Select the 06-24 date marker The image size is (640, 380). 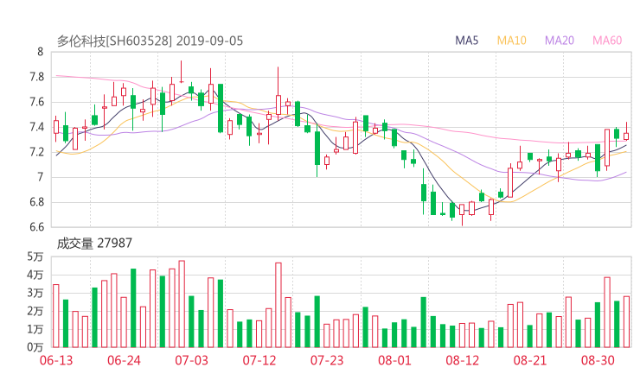pos(124,359)
